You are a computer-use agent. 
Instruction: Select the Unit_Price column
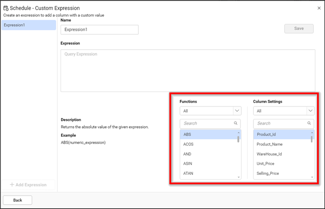[281, 163]
